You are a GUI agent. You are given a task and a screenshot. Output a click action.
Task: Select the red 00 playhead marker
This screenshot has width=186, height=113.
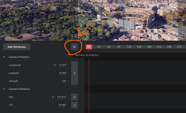click(89, 47)
